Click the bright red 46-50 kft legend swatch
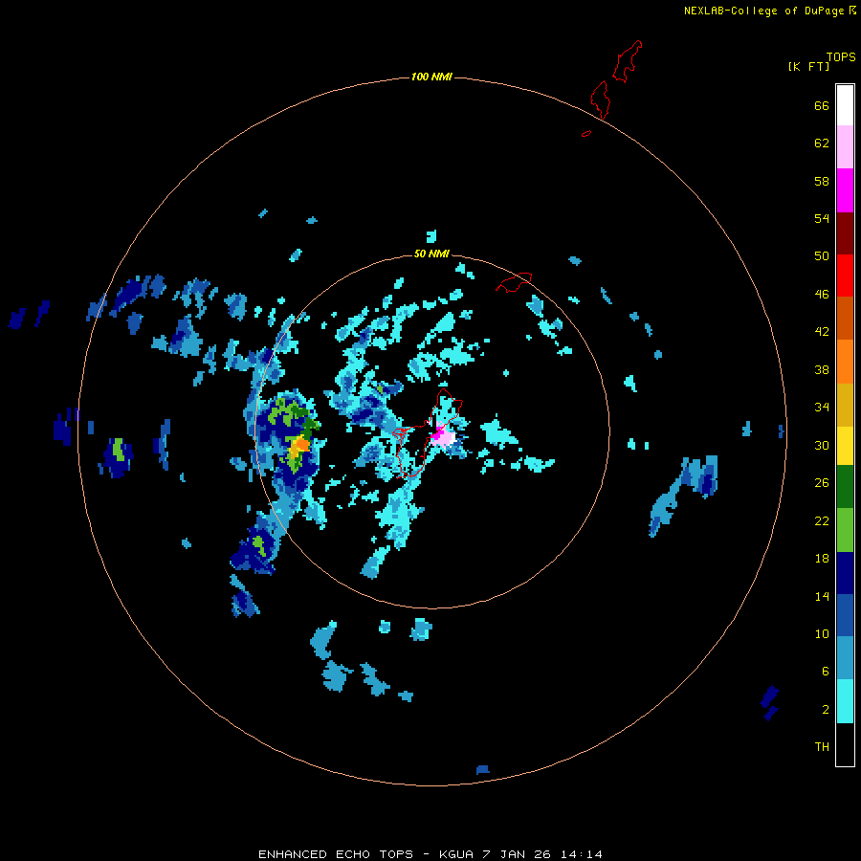 click(845, 276)
